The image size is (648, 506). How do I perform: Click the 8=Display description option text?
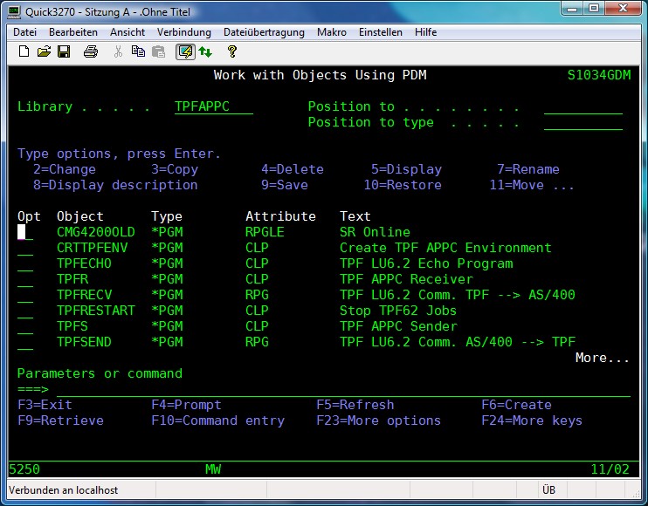click(x=115, y=185)
